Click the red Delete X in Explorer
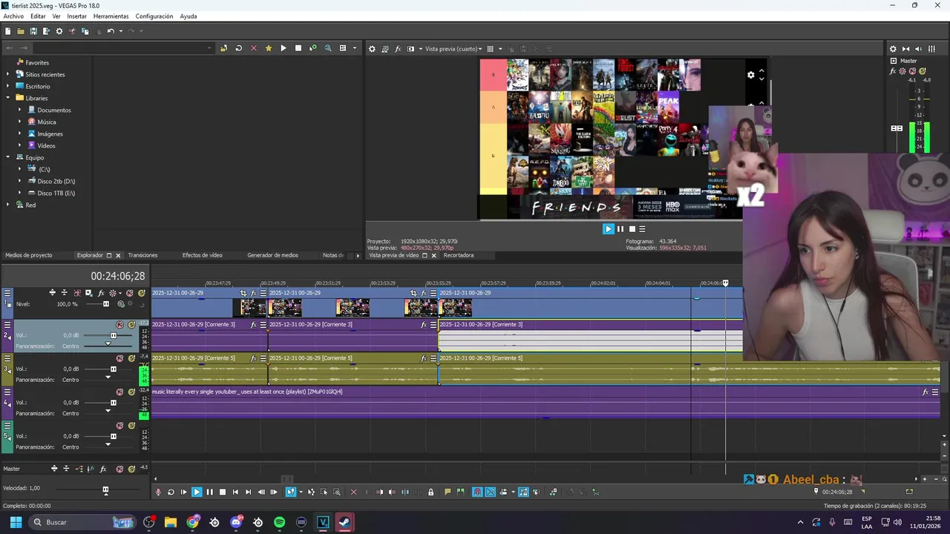 [x=253, y=48]
